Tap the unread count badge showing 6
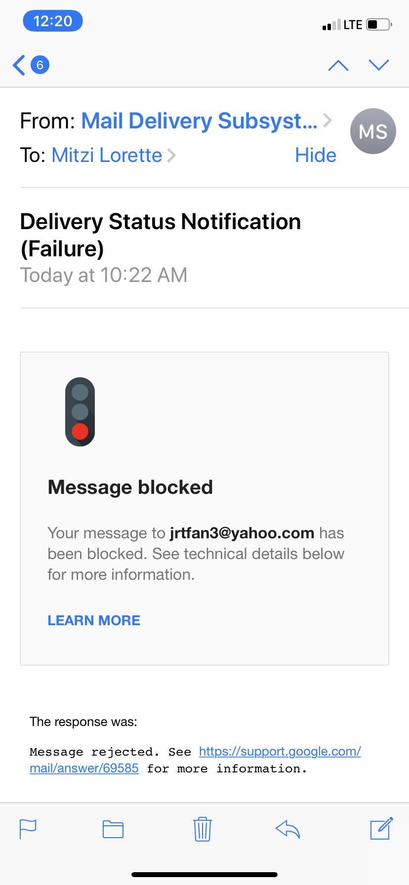Screen dimensions: 409x885 tap(40, 65)
